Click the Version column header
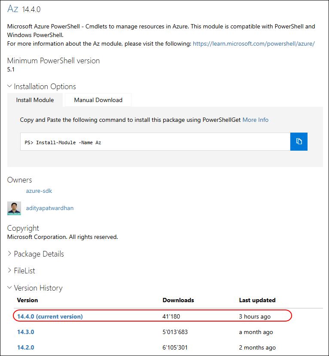 (x=27, y=300)
